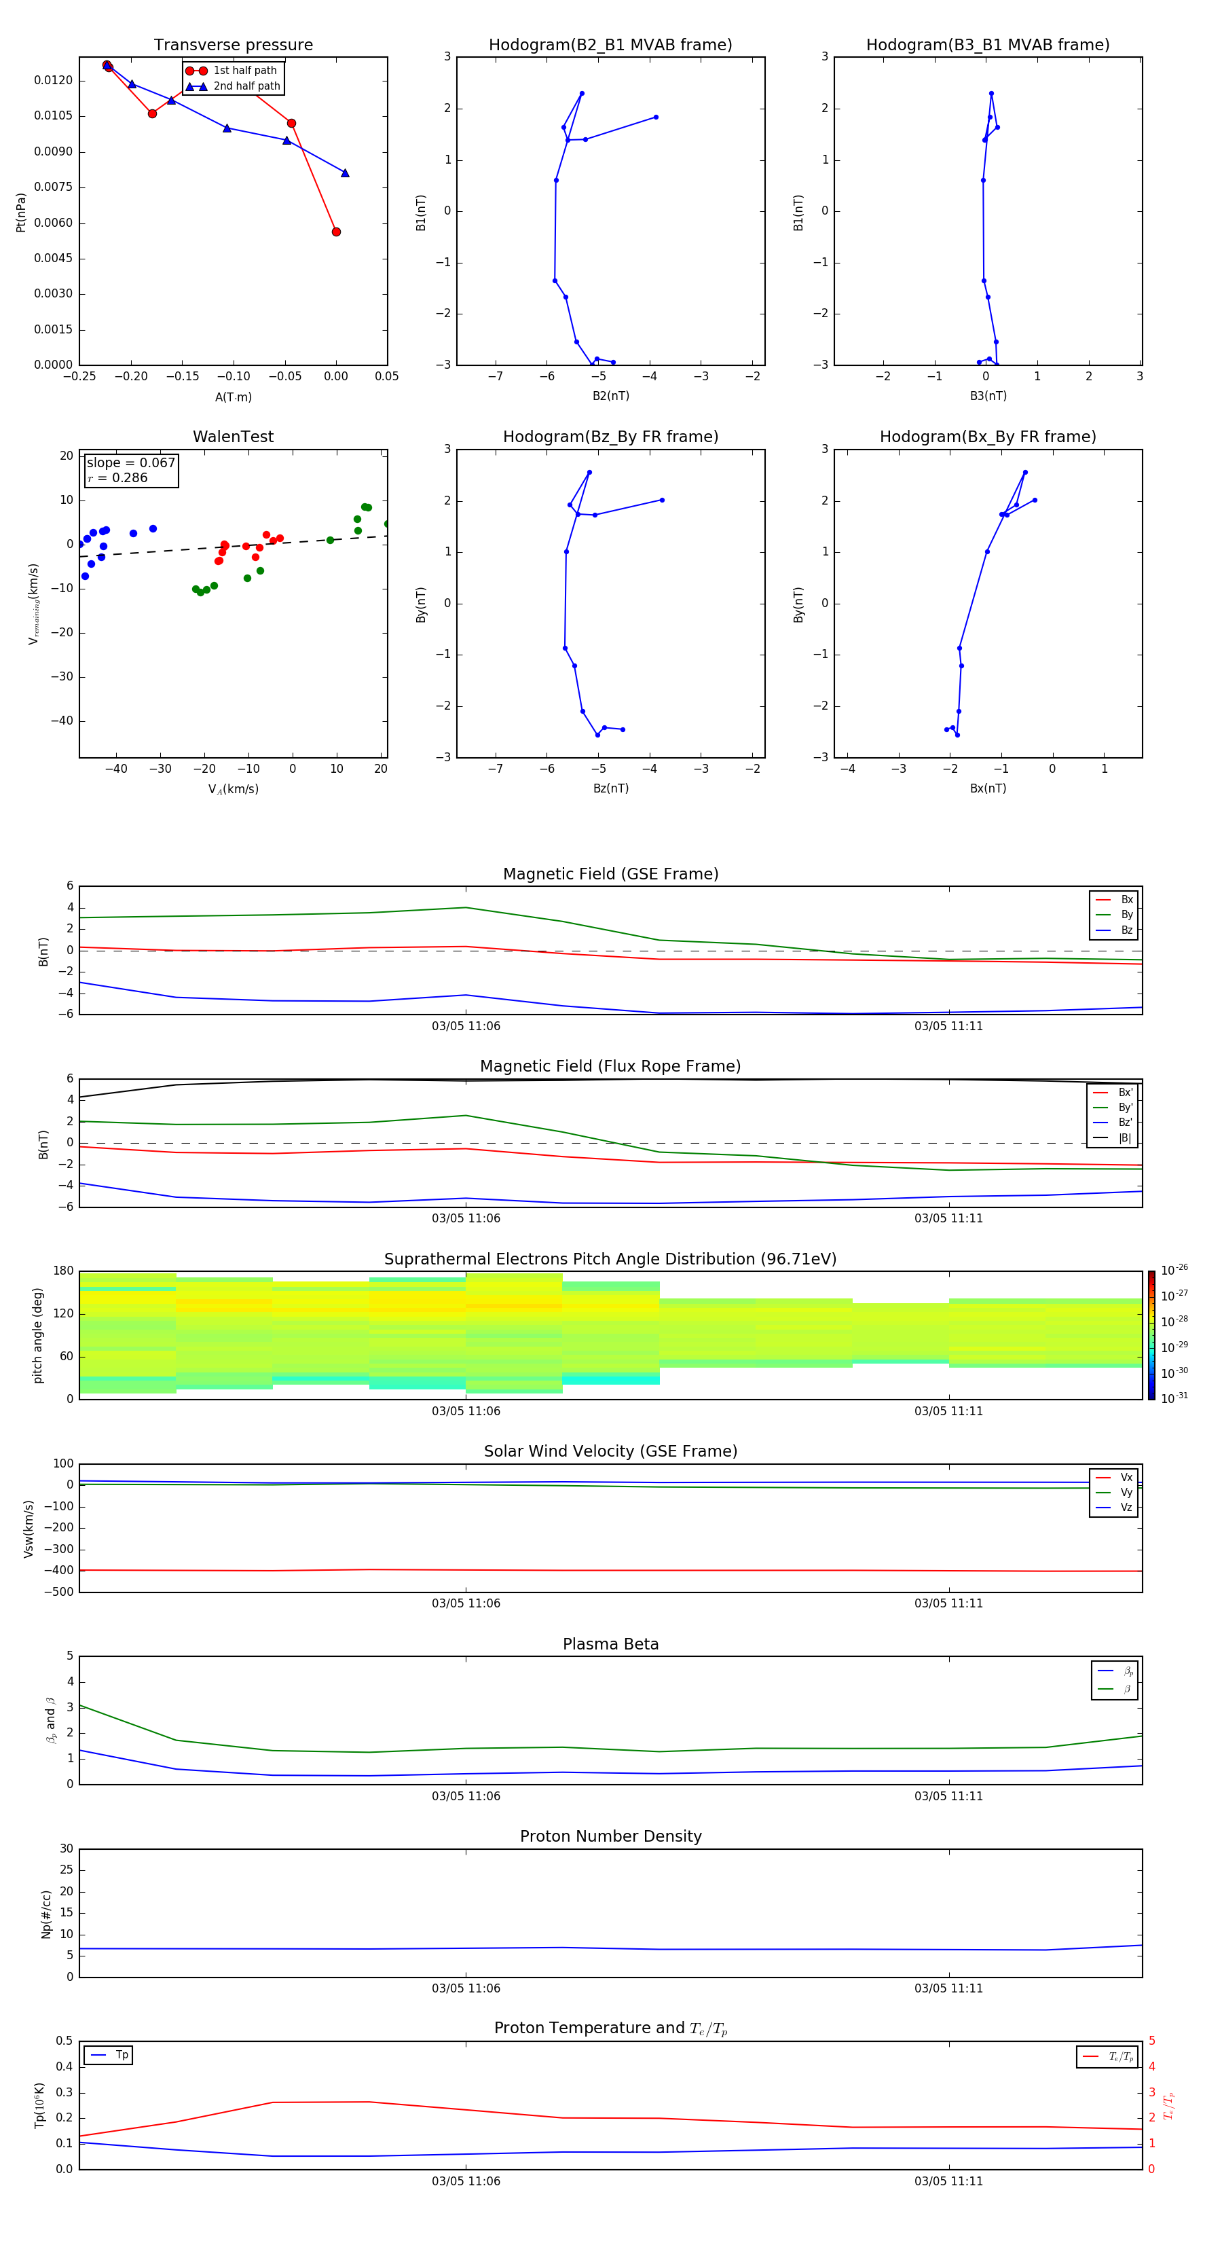This screenshot has height=2241, width=1222.
Task: Click the 'A(T·m)' x-axis label
Action: [233, 397]
